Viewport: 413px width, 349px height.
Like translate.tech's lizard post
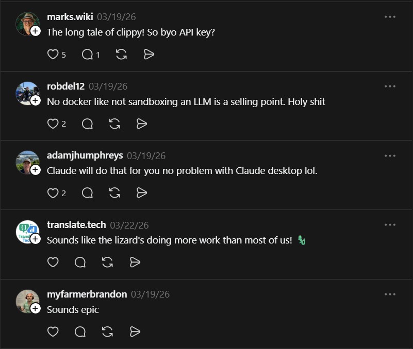click(53, 263)
